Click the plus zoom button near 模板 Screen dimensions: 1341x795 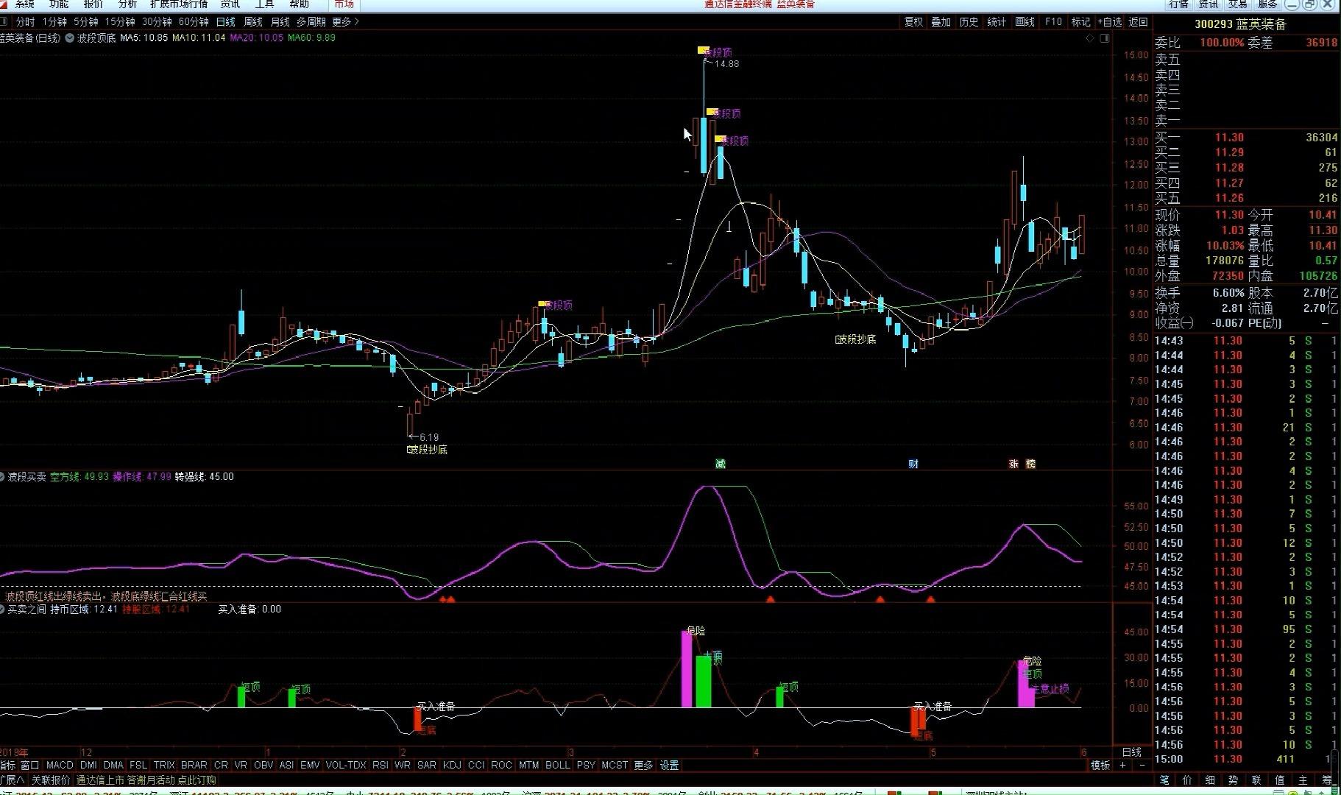click(x=1122, y=766)
